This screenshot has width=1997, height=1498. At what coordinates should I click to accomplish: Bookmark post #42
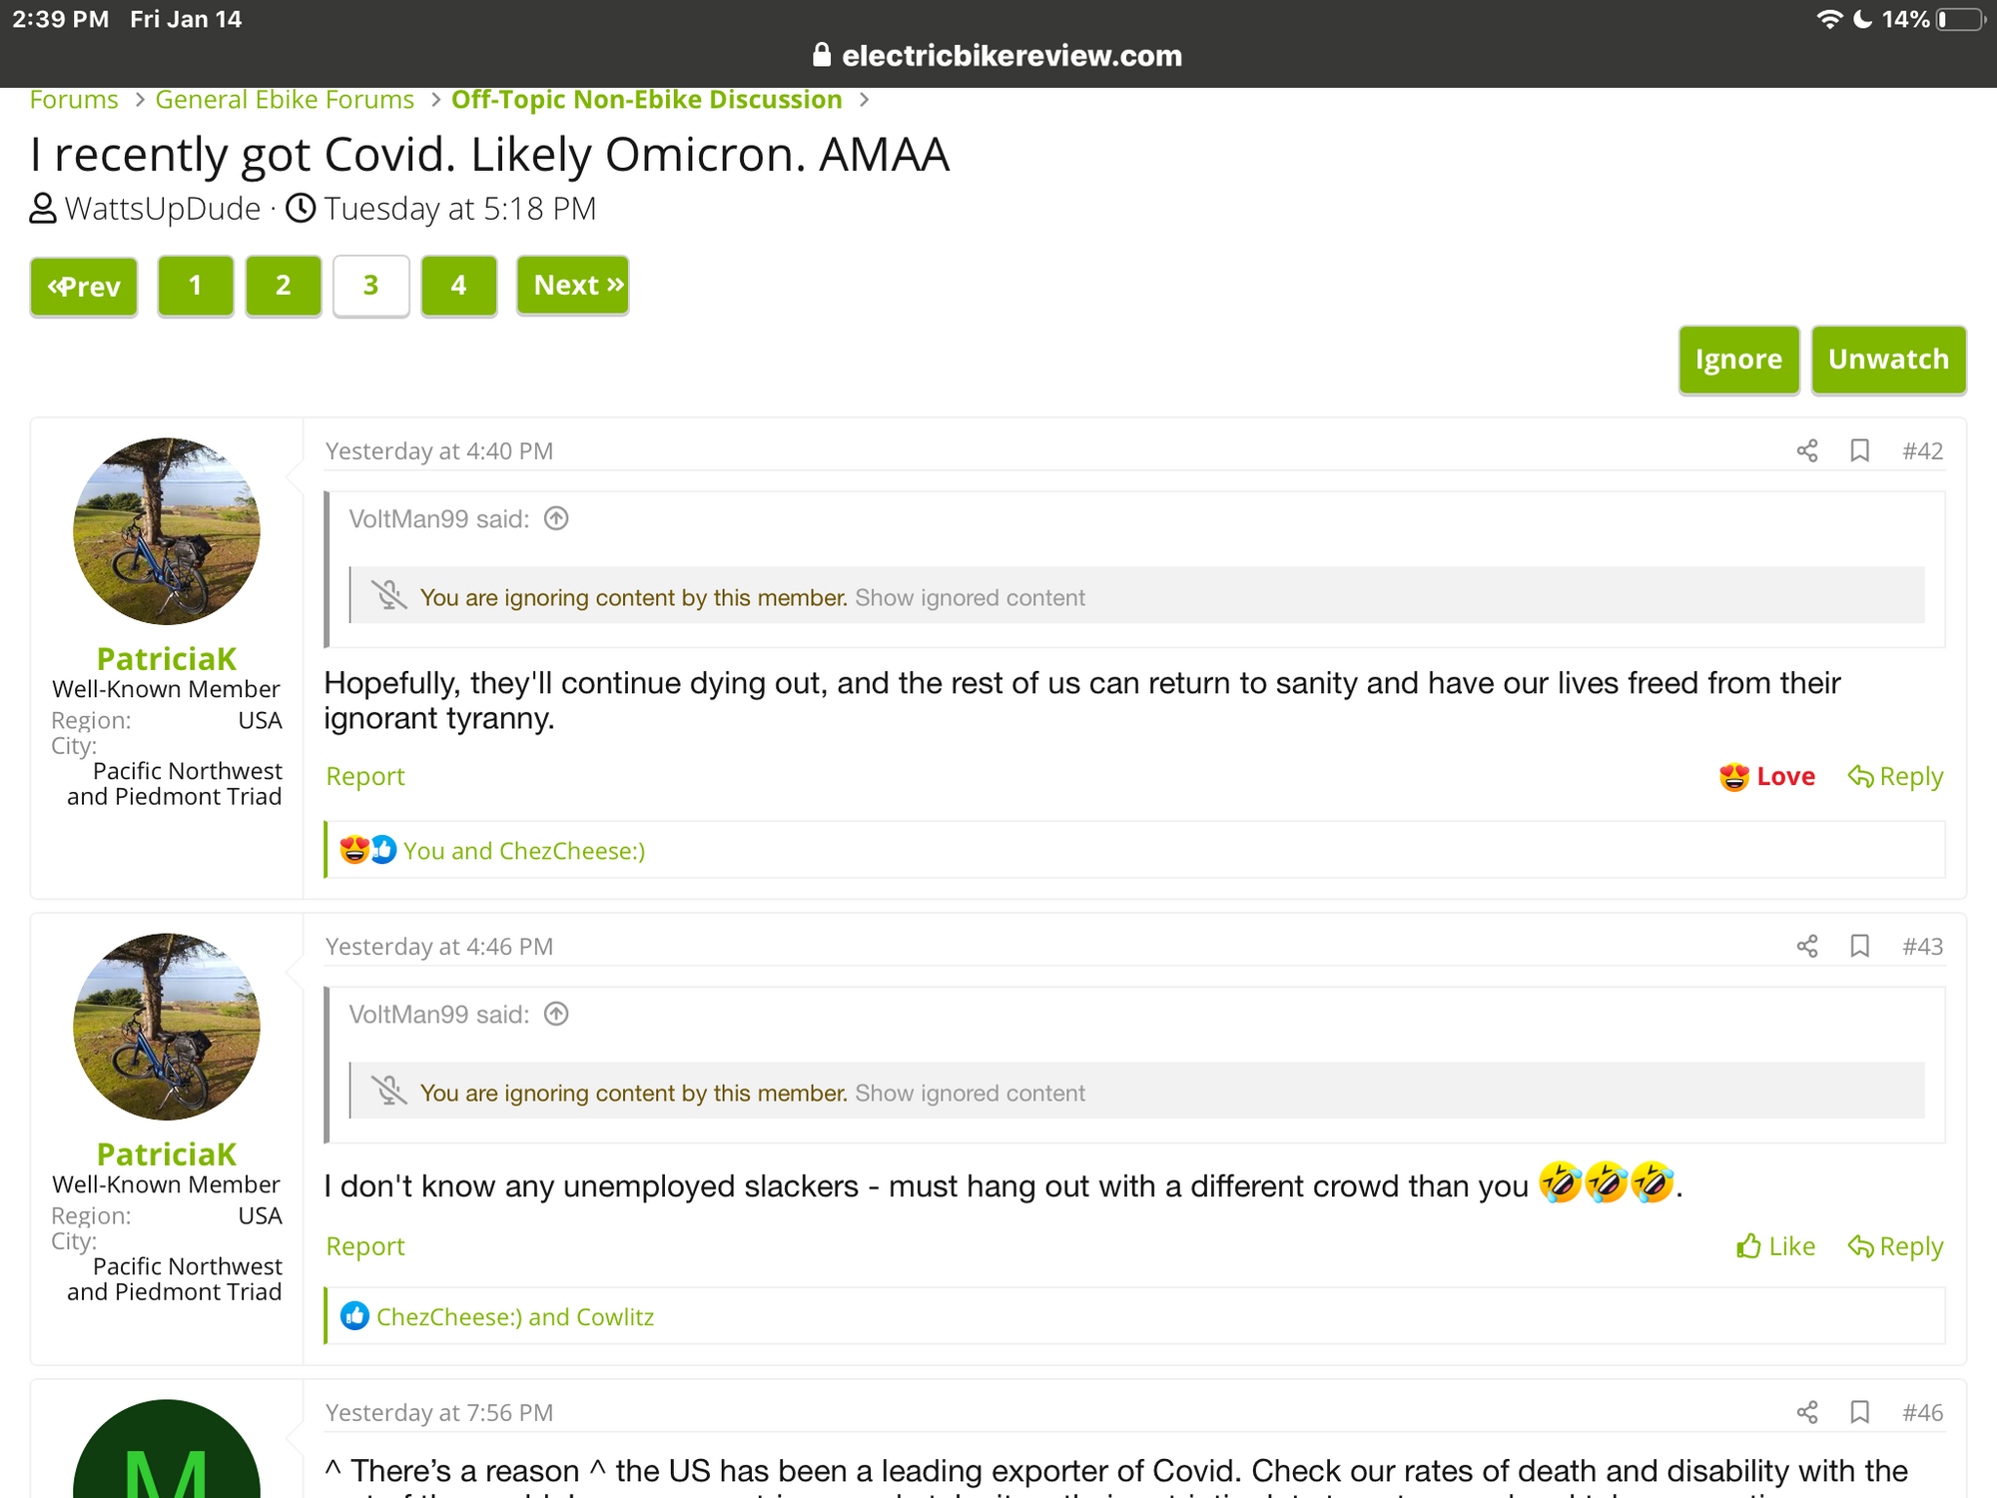[x=1859, y=450]
